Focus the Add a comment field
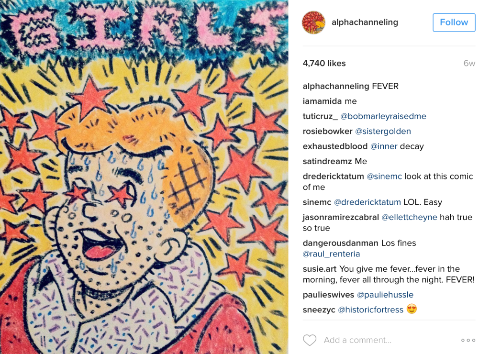The image size is (490, 354). click(357, 340)
